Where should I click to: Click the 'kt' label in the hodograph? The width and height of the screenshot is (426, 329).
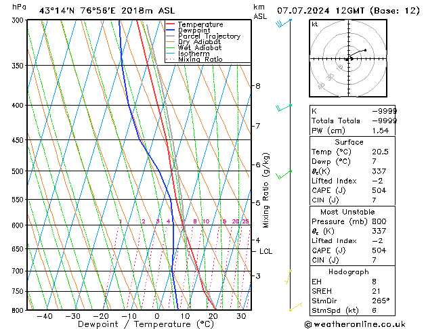pos(315,24)
